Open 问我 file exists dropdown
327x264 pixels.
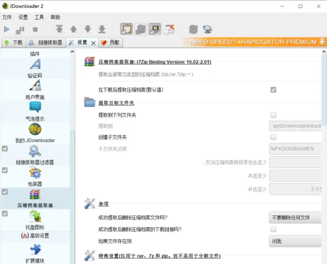pos(295,241)
